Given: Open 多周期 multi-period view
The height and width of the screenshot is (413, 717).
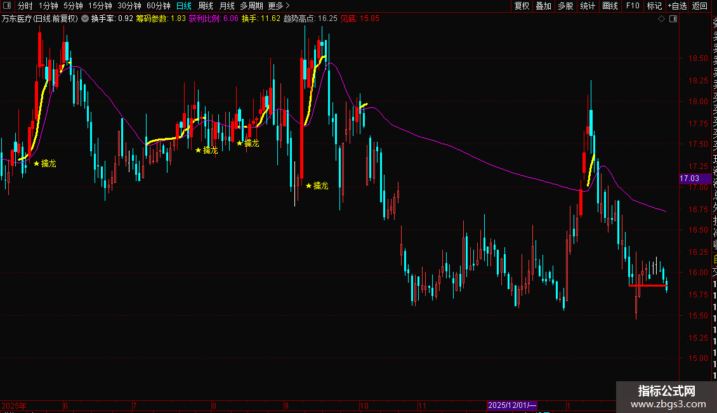Looking at the screenshot, I should pos(251,6).
